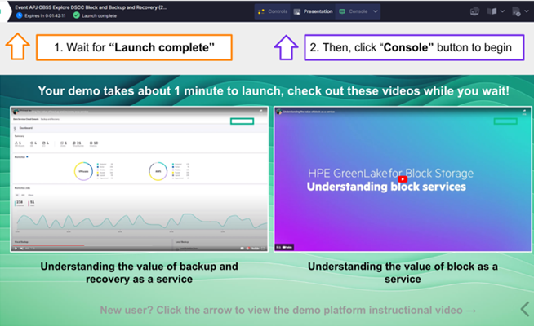Viewport: 534px width, 326px height.
Task: Click the screen-share icon in top-right toolbar
Action: coord(474,11)
